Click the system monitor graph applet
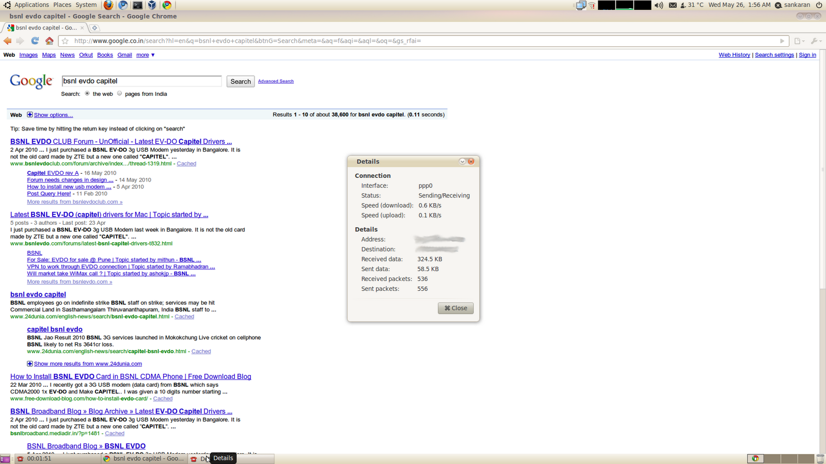 click(x=625, y=5)
